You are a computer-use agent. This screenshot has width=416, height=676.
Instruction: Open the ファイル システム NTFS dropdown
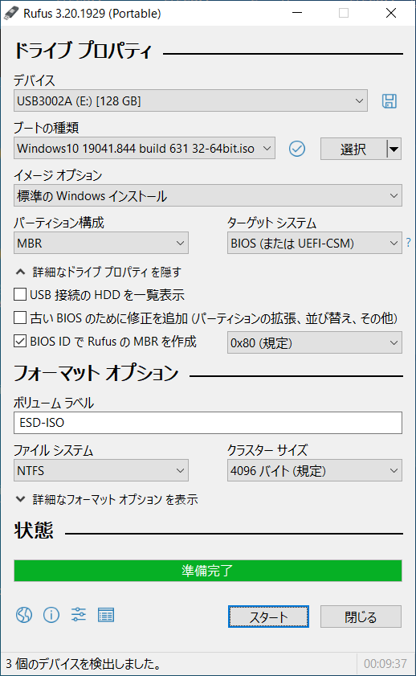tap(100, 470)
